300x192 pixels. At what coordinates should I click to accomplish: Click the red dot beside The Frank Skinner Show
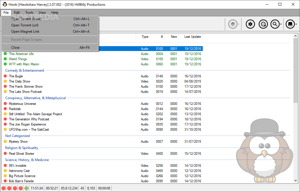5,87
